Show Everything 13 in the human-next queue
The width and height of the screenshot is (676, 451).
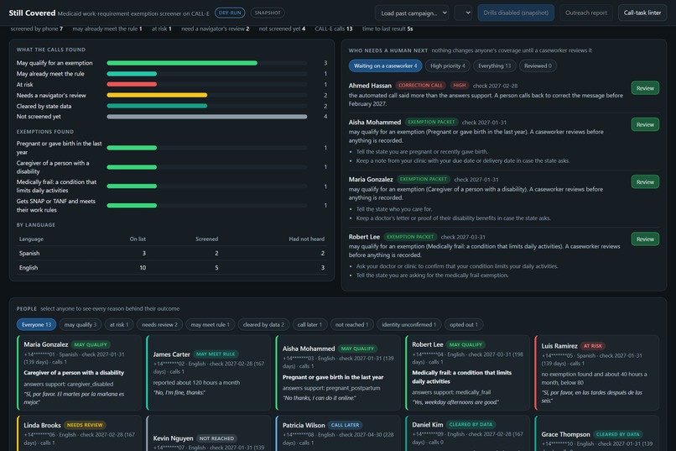pyautogui.click(x=494, y=66)
